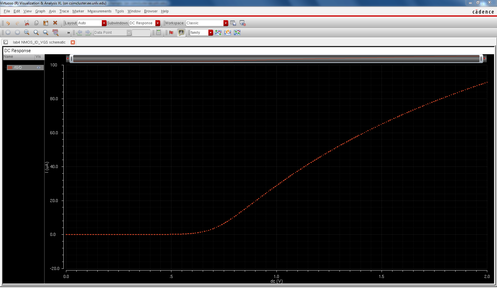Click the Zoom bus waveform icon
The image size is (497, 288).
pyautogui.click(x=55, y=32)
